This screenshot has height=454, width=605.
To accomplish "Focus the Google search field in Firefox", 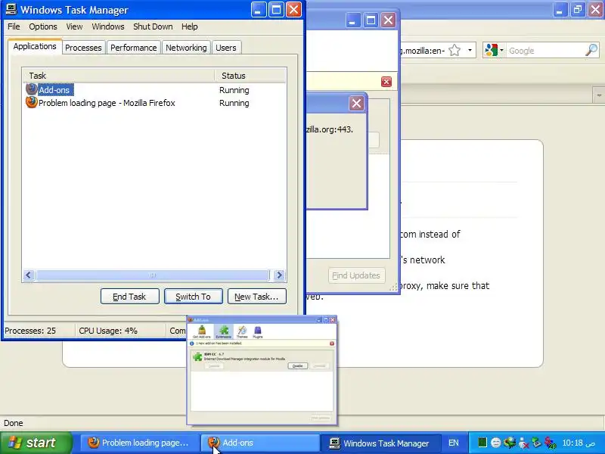I will point(544,51).
